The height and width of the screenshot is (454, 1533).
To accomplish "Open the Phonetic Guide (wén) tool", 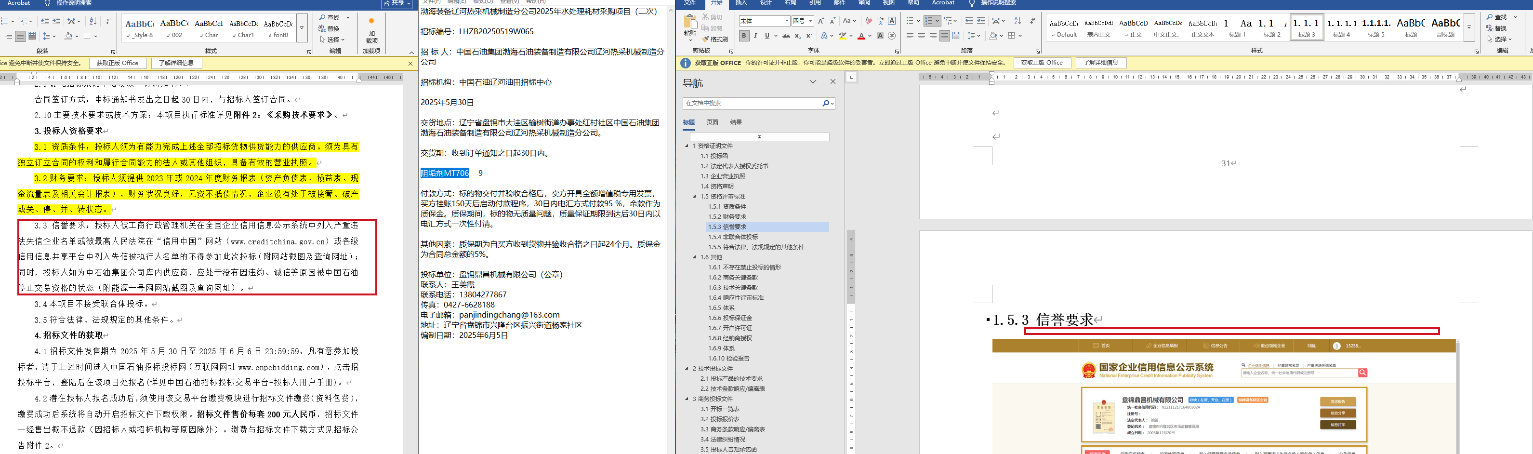I will (x=880, y=21).
